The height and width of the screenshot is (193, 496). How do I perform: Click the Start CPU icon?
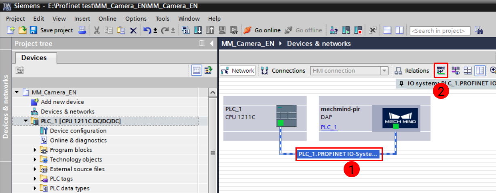tap(346, 30)
